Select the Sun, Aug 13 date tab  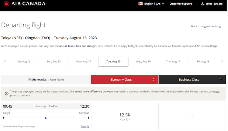click(54, 61)
